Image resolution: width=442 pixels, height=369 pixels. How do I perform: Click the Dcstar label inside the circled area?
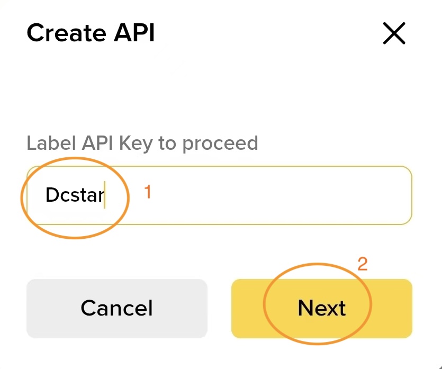pos(74,195)
